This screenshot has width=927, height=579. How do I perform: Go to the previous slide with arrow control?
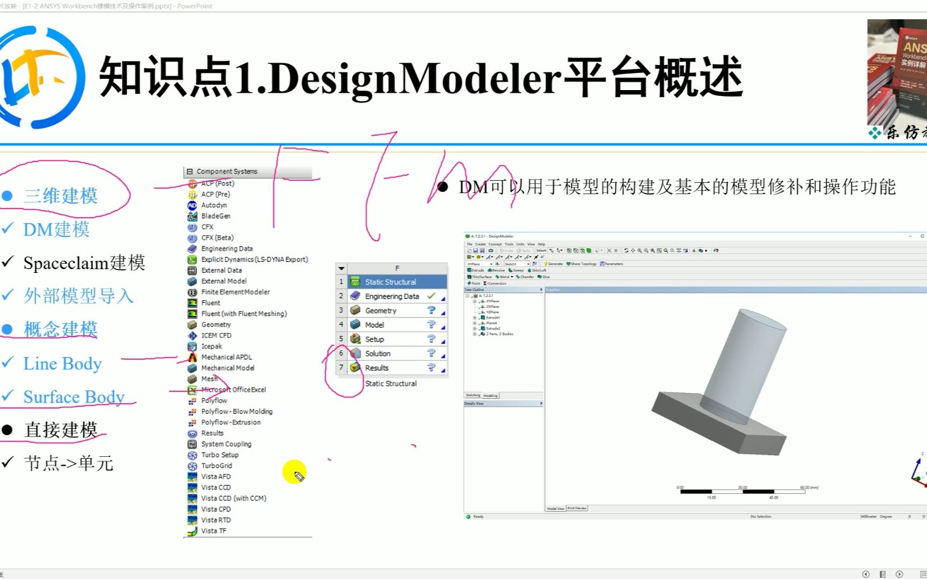point(866,574)
